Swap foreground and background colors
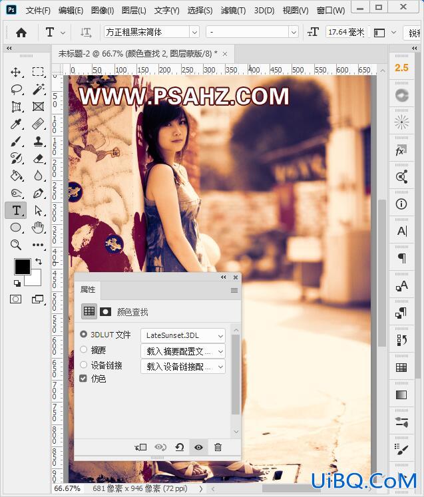 point(39,261)
